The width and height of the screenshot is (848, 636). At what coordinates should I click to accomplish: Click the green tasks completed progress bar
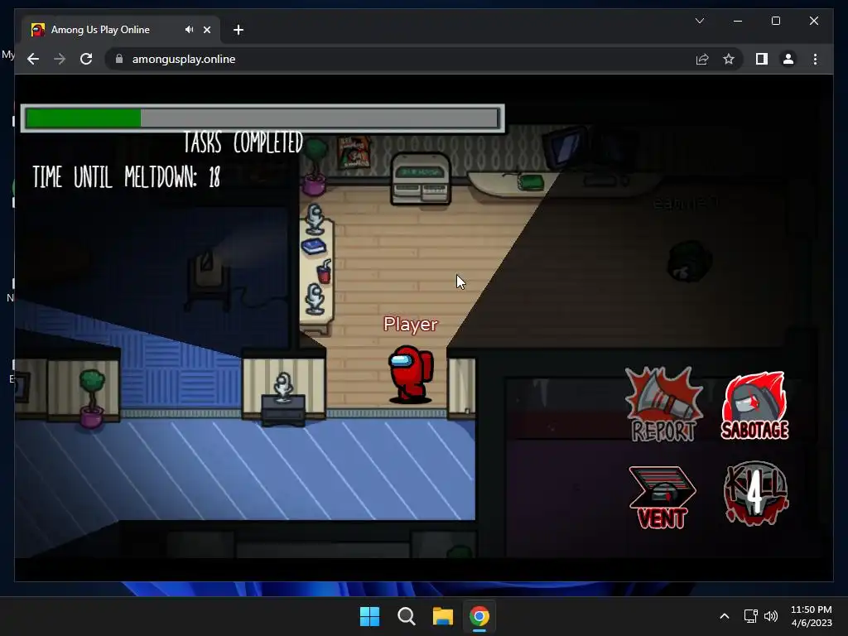(x=263, y=118)
